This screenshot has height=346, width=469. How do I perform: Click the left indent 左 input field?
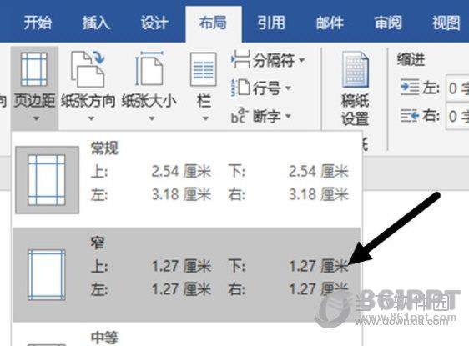(x=457, y=88)
